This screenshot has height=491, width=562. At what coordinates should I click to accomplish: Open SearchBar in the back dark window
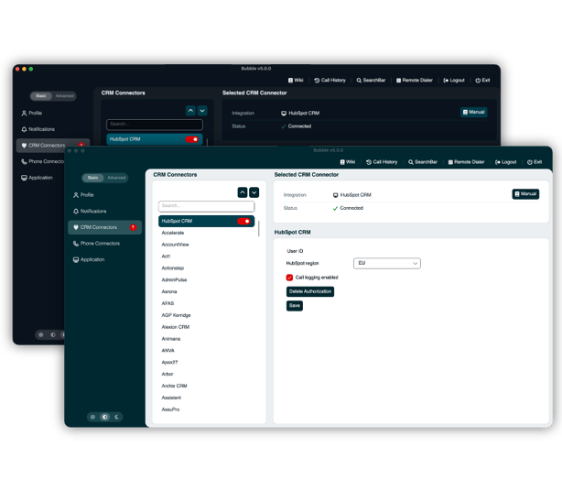point(371,81)
